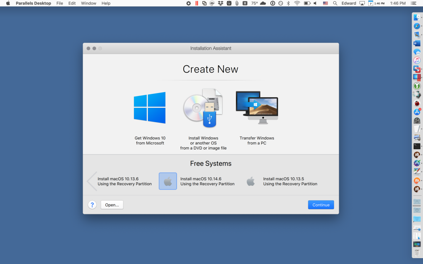The height and width of the screenshot is (264, 423).
Task: Open the help question mark button
Action: pyautogui.click(x=92, y=205)
